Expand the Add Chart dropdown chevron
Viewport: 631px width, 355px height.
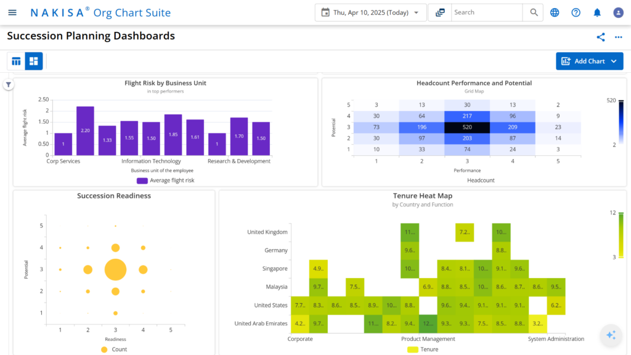click(614, 61)
